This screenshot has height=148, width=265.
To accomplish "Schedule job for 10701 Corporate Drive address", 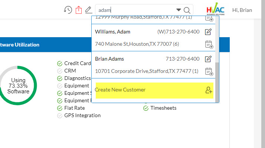I will (209, 72).
